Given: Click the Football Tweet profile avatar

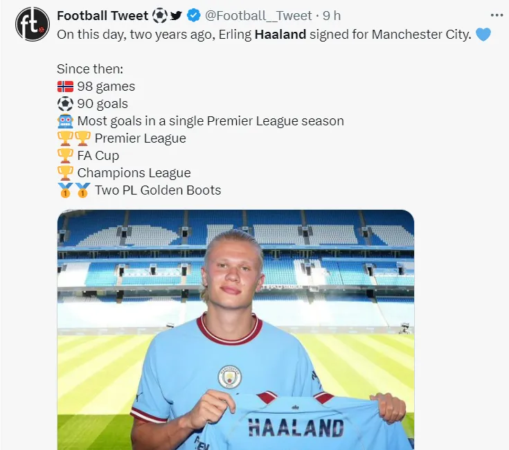Looking at the screenshot, I should click(x=33, y=24).
